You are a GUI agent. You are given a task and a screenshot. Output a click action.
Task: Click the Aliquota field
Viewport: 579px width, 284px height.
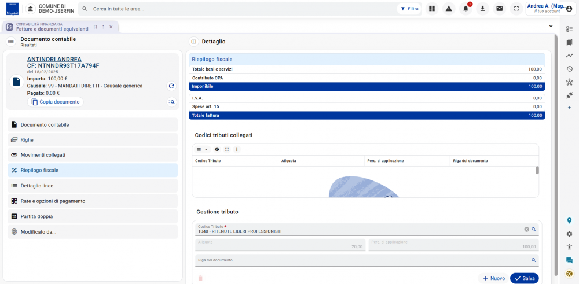[x=280, y=245]
